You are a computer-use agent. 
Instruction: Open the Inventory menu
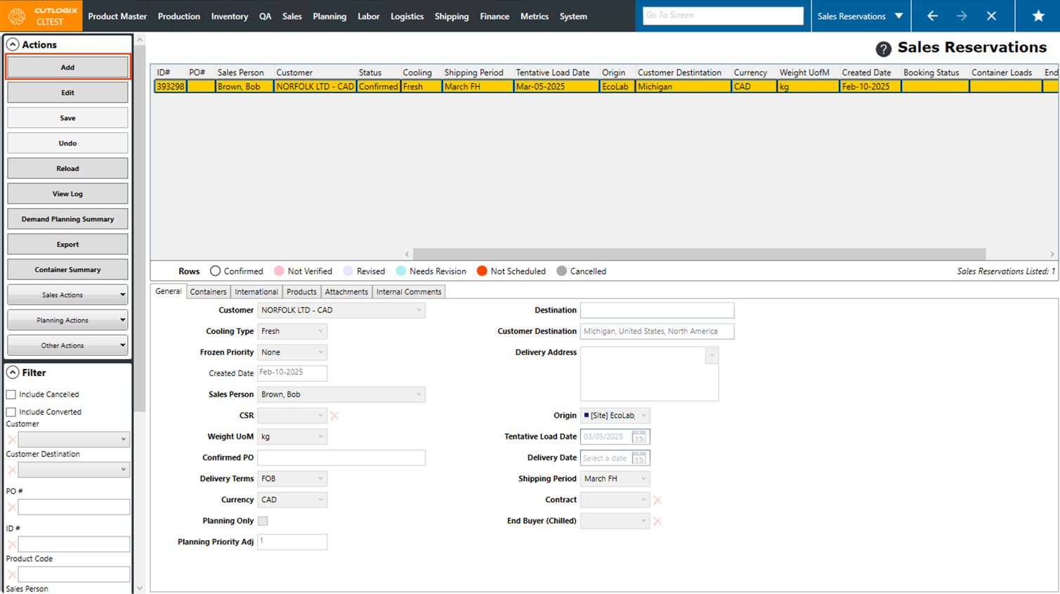click(x=229, y=16)
